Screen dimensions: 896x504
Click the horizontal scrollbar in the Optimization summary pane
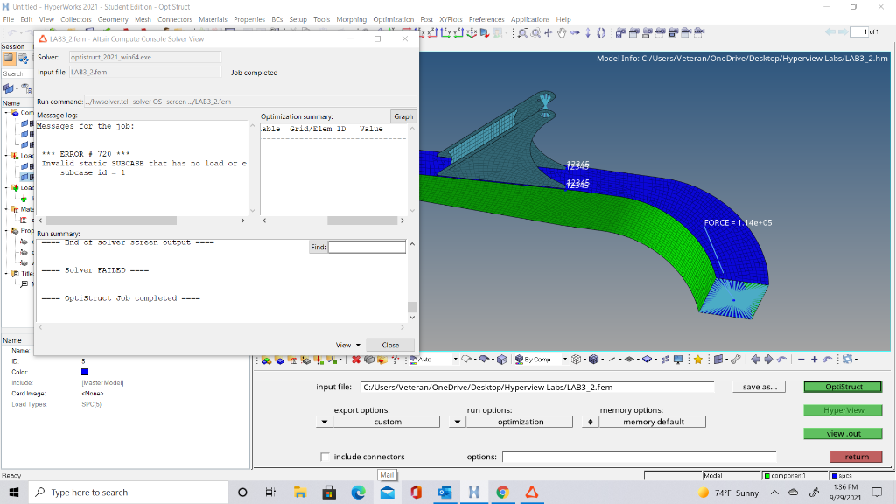click(x=361, y=220)
